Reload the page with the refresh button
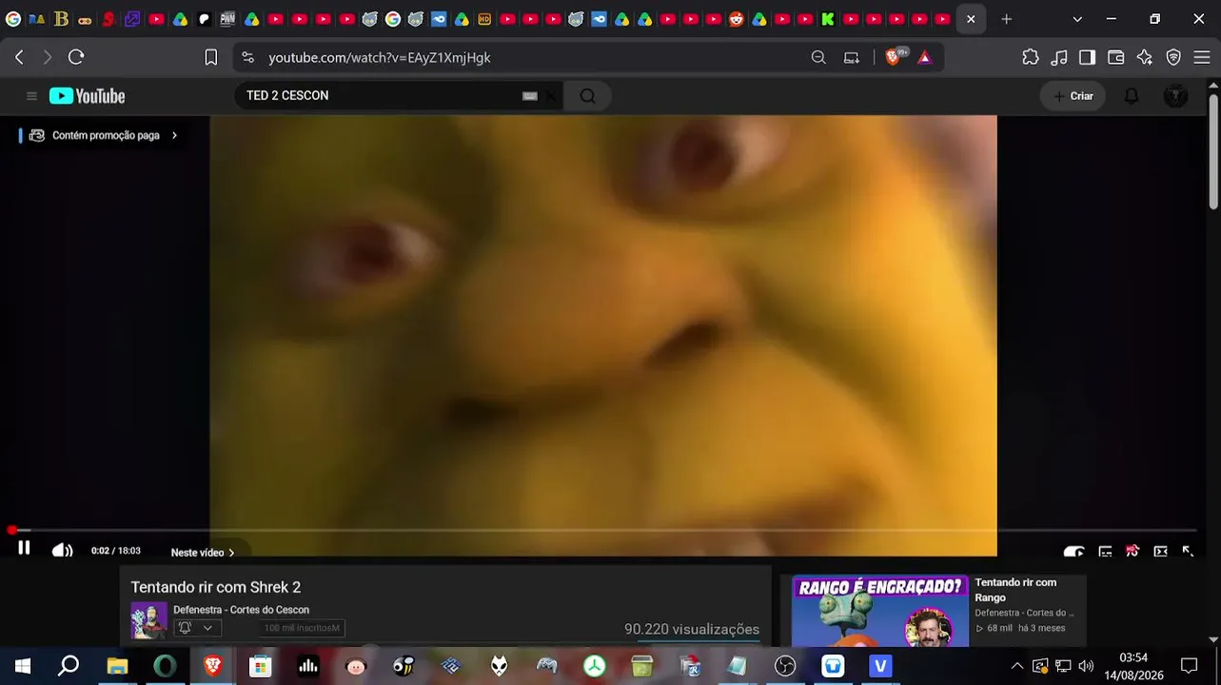The width and height of the screenshot is (1221, 685). (76, 57)
